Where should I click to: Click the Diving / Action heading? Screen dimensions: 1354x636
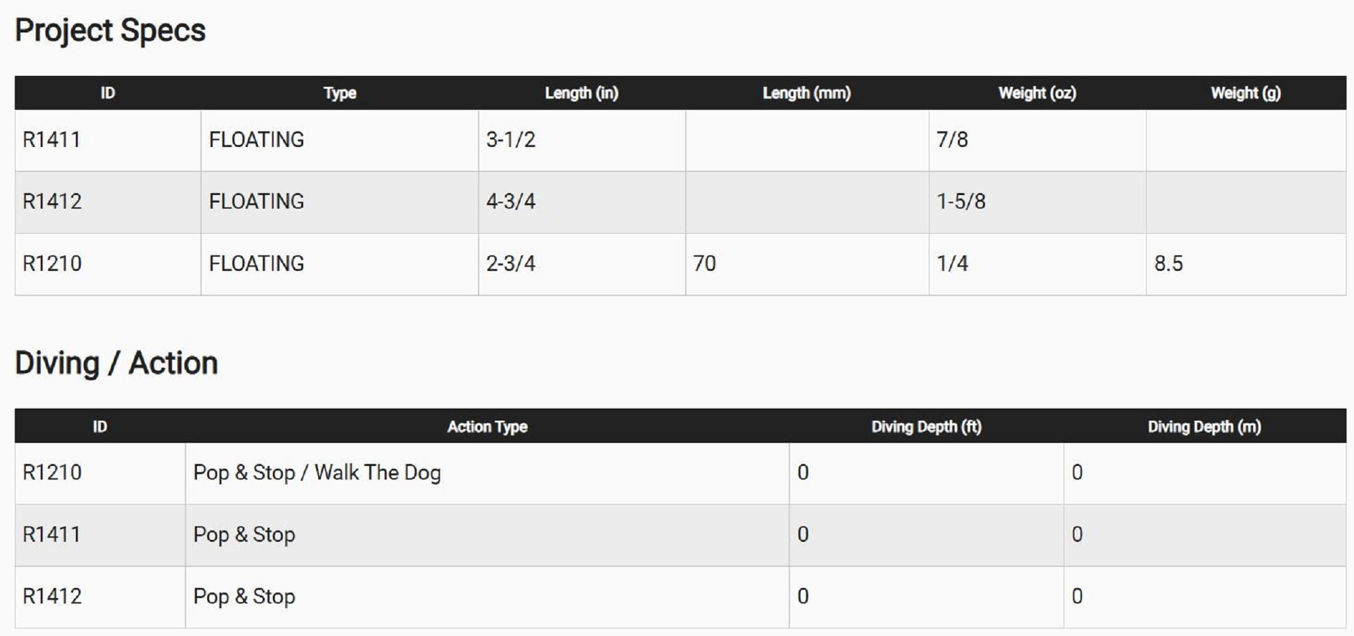116,363
